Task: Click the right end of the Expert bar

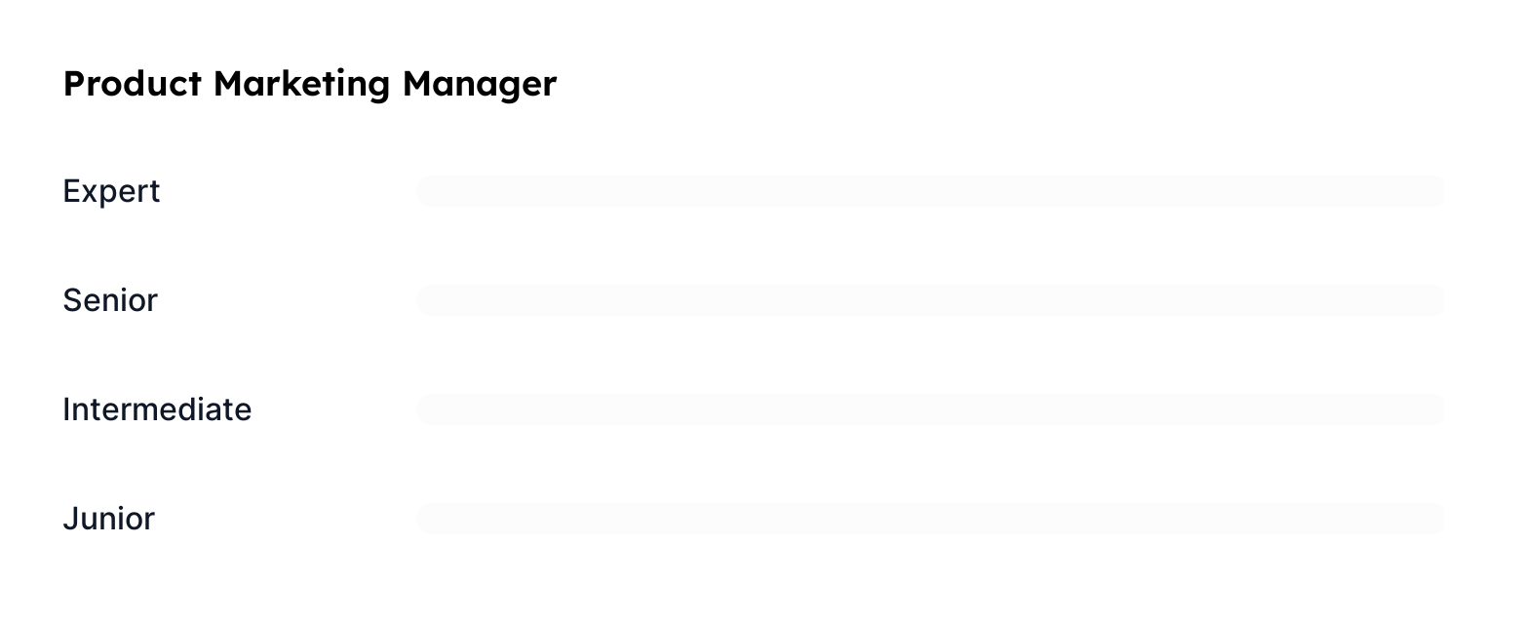Action: 1433,191
